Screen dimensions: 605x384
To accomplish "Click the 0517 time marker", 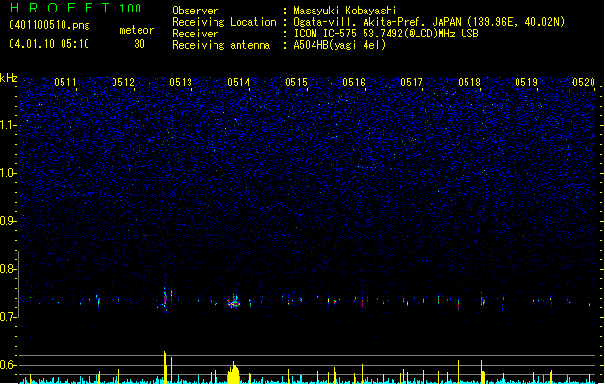I will pos(412,83).
